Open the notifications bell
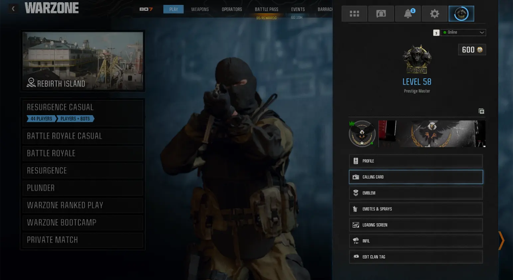The image size is (513, 280). (x=408, y=14)
